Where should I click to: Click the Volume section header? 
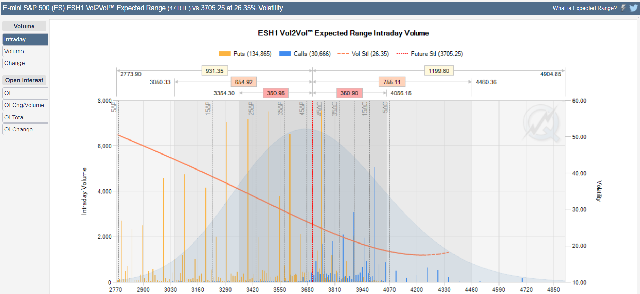pyautogui.click(x=24, y=26)
